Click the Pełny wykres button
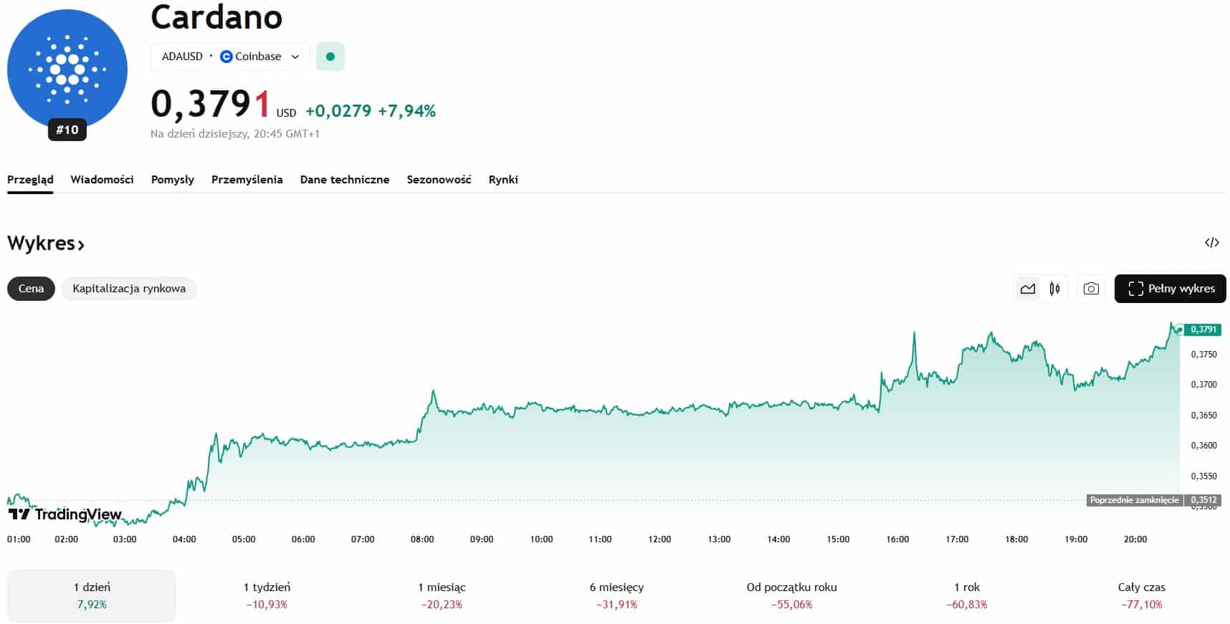This screenshot has height=624, width=1230. click(x=1170, y=289)
